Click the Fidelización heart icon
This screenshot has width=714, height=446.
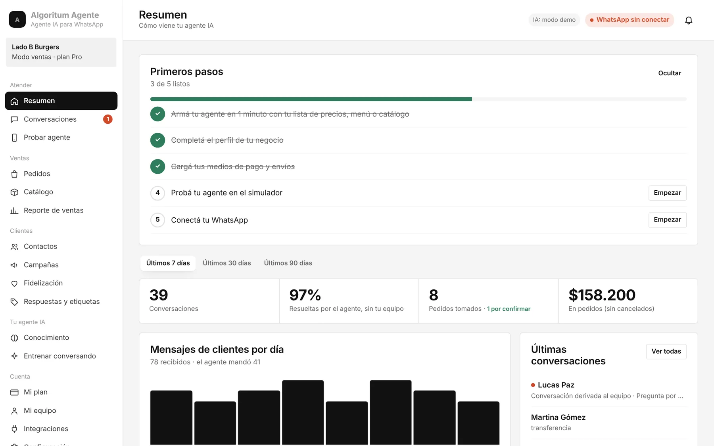[x=14, y=283]
